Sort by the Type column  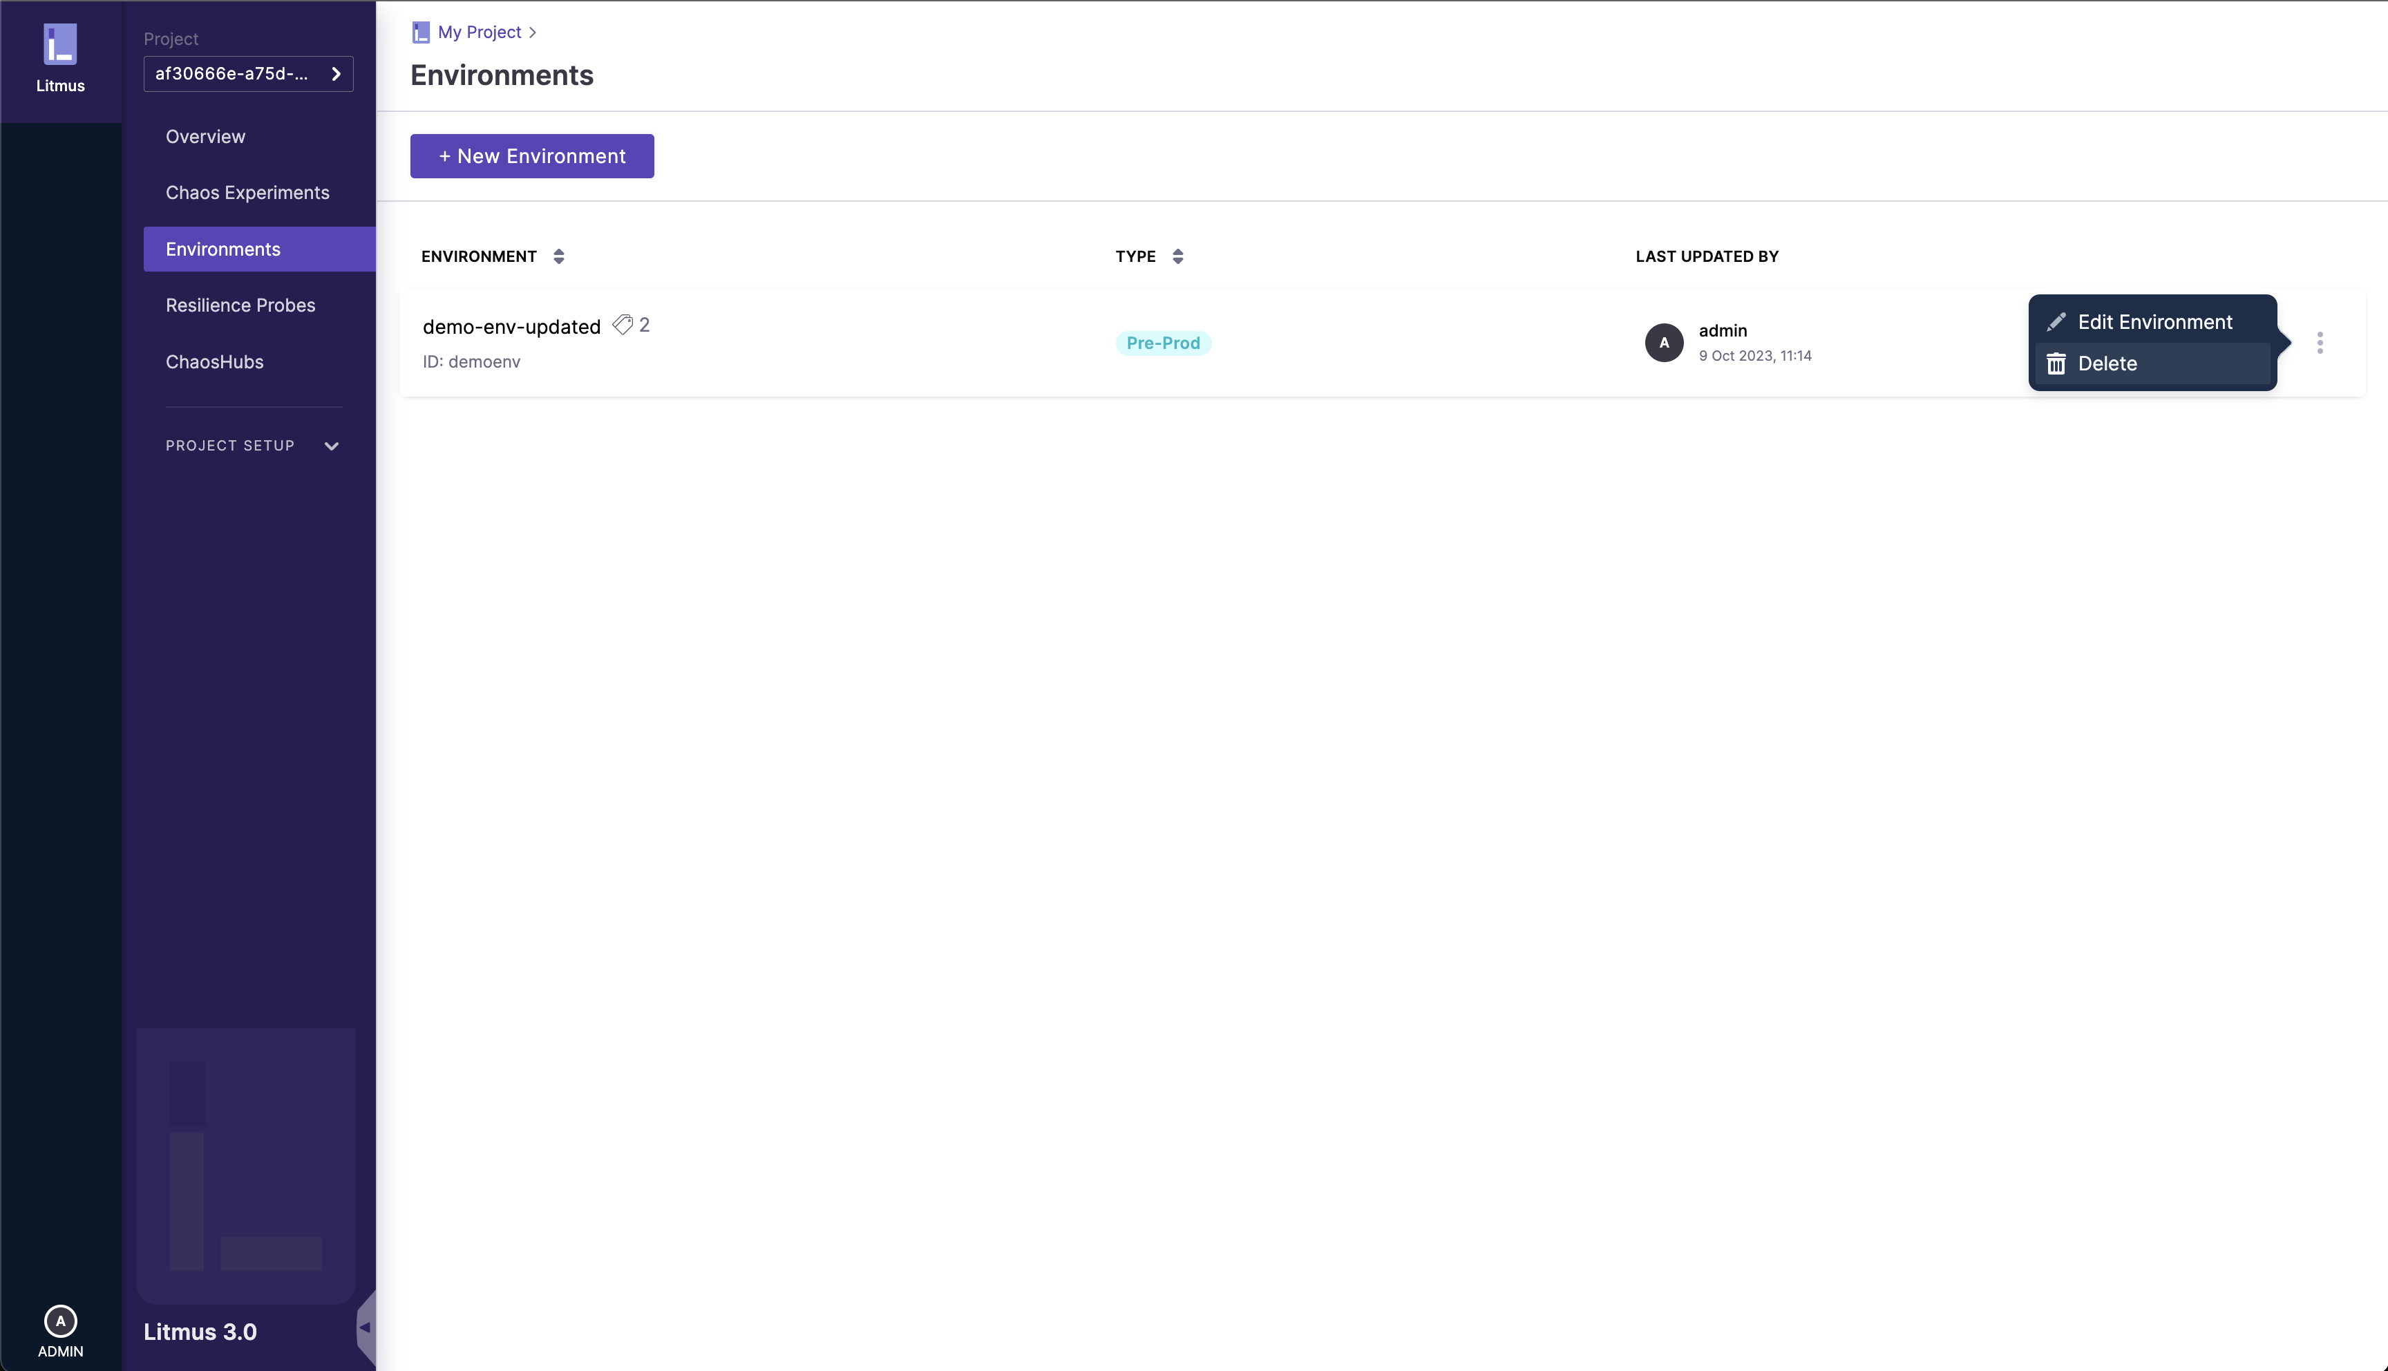1177,256
